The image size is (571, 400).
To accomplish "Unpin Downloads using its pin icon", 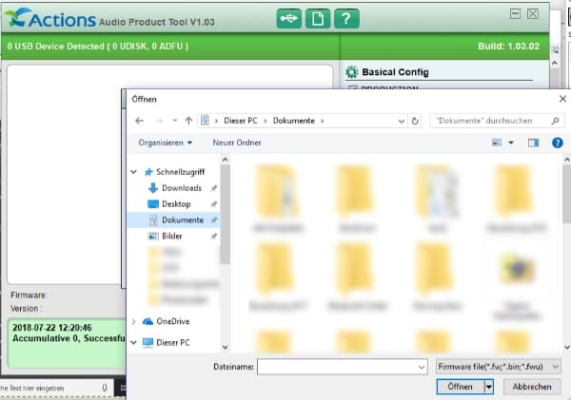I will point(214,188).
